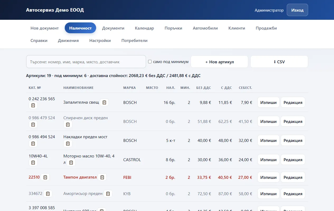Switch to the Поръчки tab
The width and height of the screenshot is (334, 211).
coord(173,28)
